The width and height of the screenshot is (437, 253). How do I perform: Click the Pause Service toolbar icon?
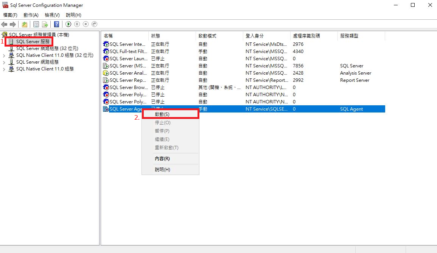pos(77,24)
